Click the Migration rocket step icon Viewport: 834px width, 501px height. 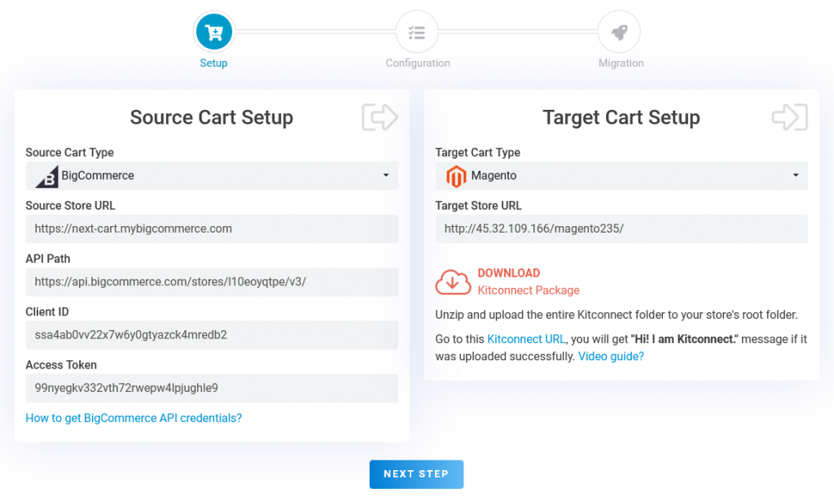coord(619,33)
